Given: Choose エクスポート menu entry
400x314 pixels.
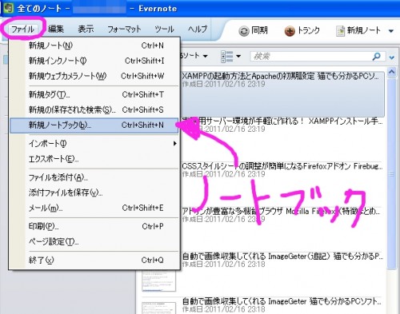Looking at the screenshot, I should [94, 159].
